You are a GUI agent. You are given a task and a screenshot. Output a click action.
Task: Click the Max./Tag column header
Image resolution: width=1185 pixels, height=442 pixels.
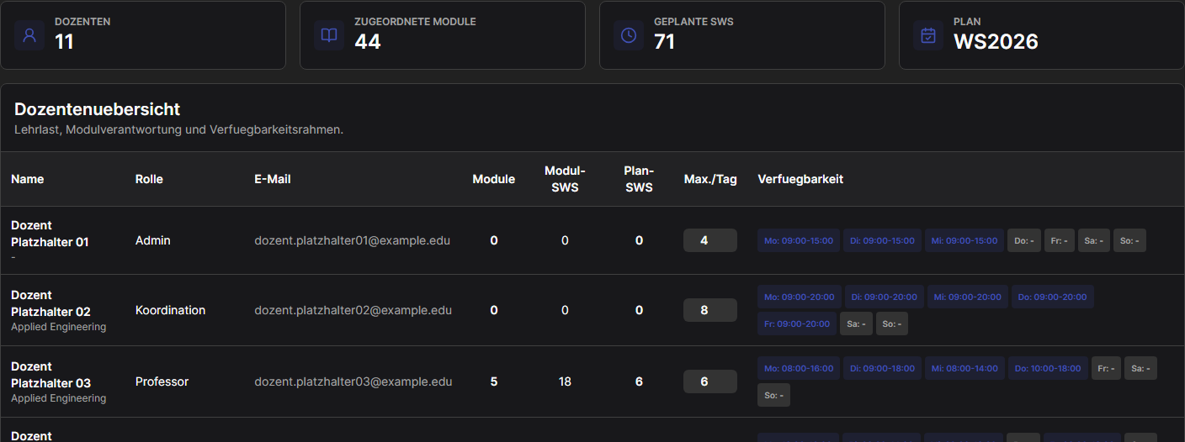pos(710,179)
